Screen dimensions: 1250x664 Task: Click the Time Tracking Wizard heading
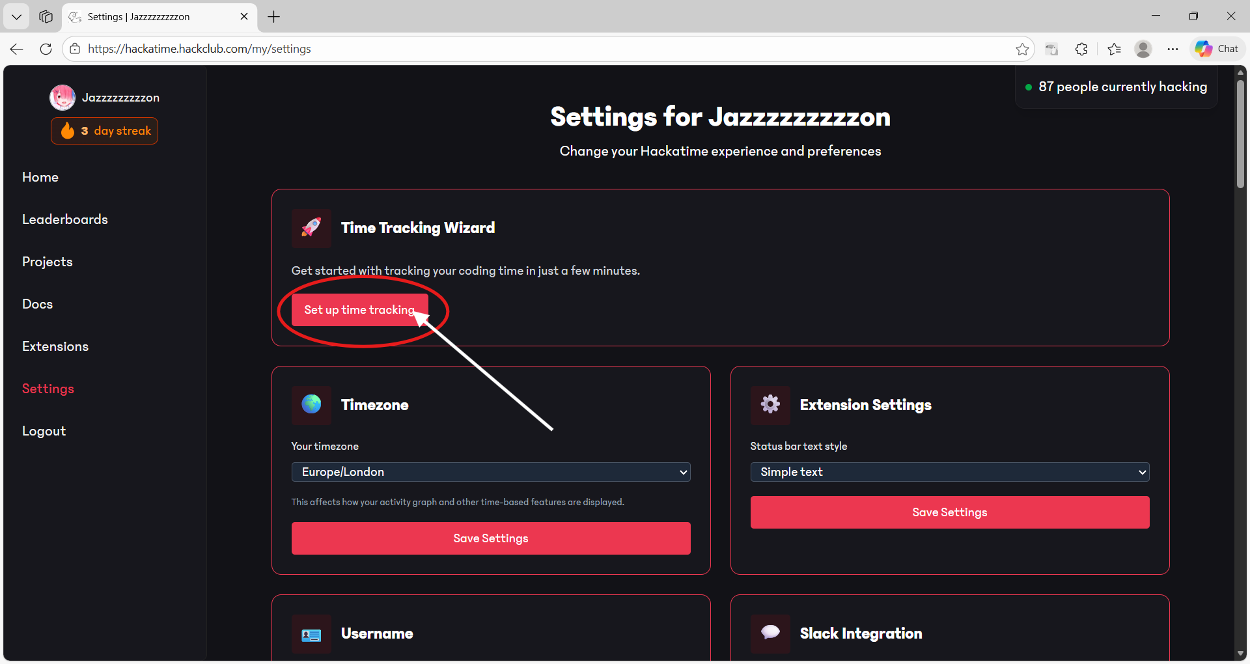click(x=418, y=228)
